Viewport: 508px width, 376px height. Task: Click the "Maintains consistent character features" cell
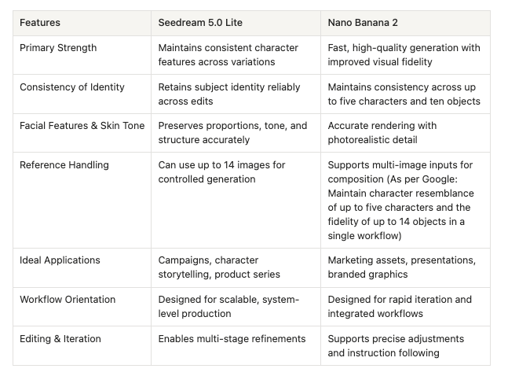tap(228, 54)
